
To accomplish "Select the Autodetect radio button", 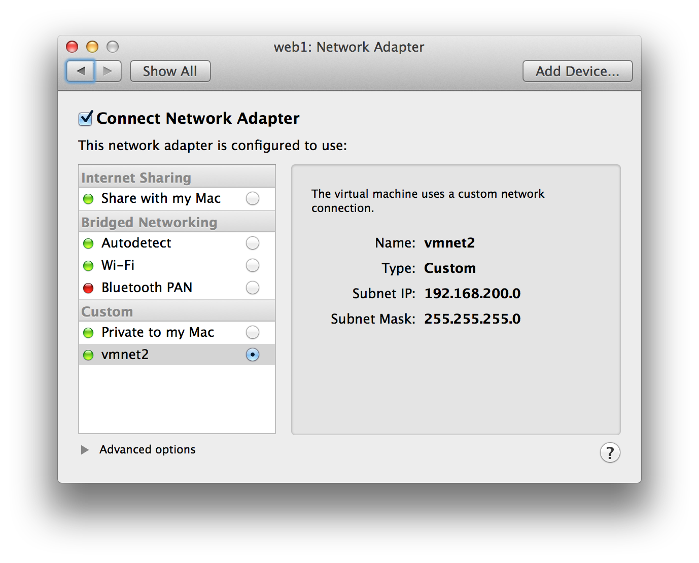I will click(252, 243).
